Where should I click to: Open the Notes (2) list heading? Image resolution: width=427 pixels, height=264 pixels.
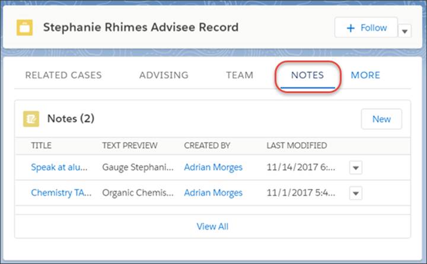tap(71, 119)
